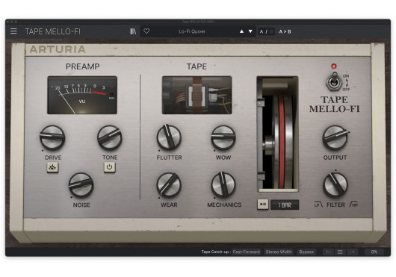Click the VU meter display
The image size is (396, 277).
pyautogui.click(x=82, y=95)
